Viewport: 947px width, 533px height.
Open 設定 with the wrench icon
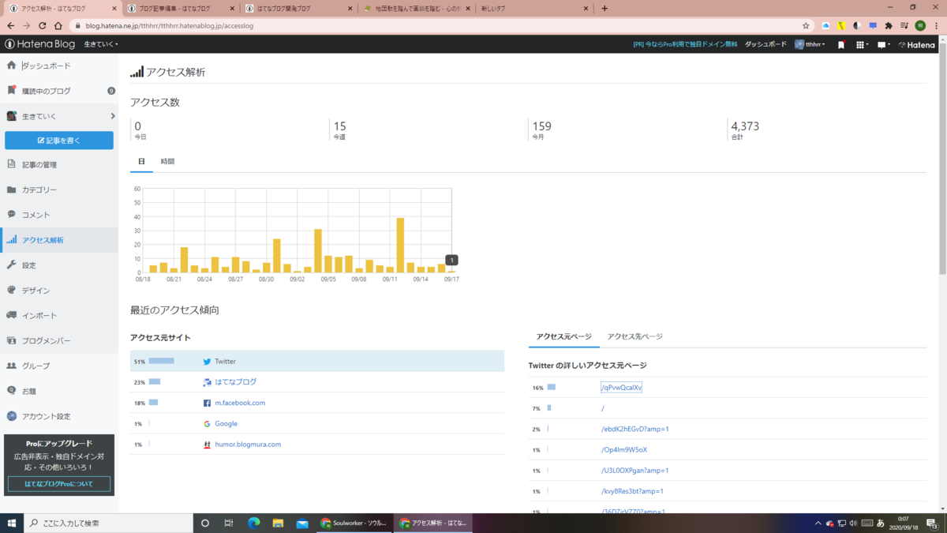point(28,265)
